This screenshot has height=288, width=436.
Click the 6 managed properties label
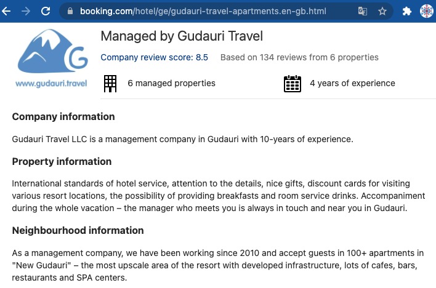tap(172, 83)
